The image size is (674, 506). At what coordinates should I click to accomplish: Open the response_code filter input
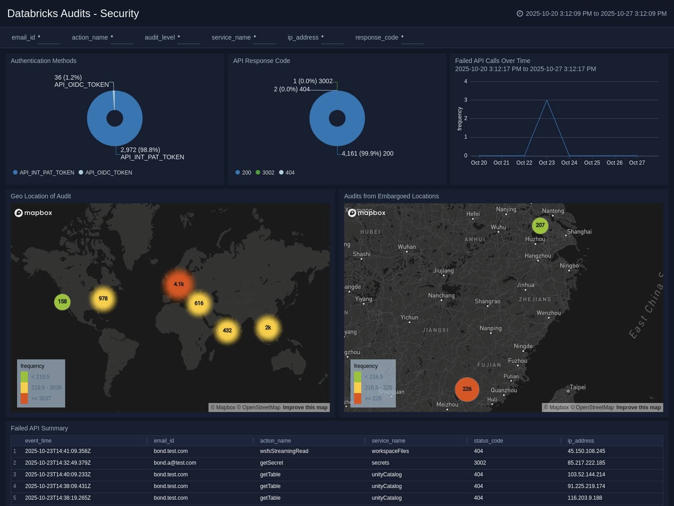click(412, 41)
